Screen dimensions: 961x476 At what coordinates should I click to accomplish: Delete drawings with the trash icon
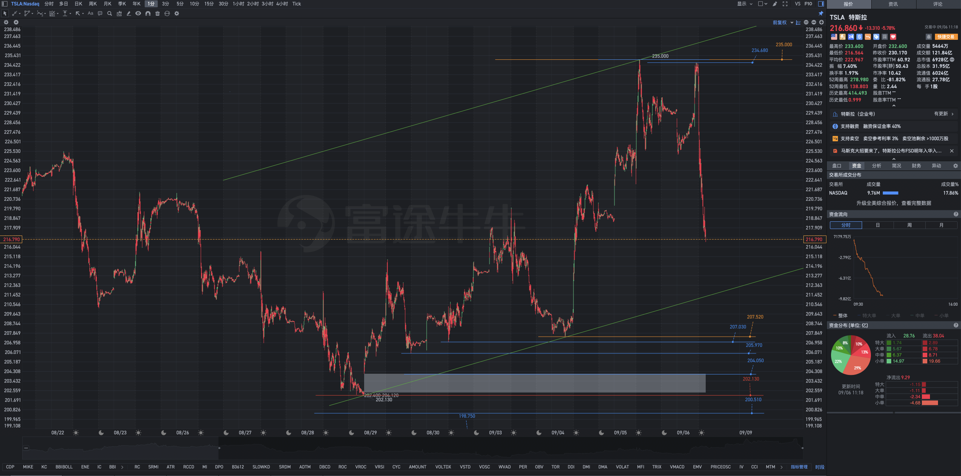click(x=158, y=13)
